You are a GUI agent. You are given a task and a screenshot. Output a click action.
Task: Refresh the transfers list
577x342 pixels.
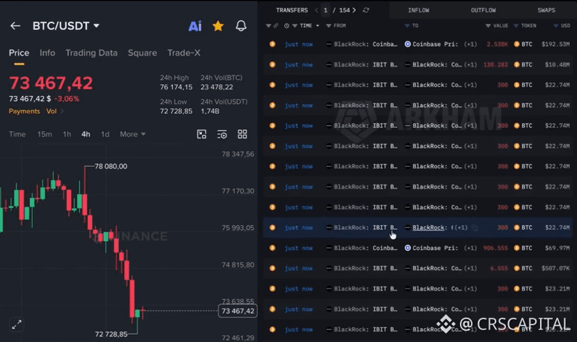coord(366,10)
